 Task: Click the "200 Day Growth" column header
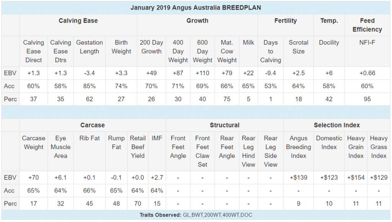click(x=151, y=47)
